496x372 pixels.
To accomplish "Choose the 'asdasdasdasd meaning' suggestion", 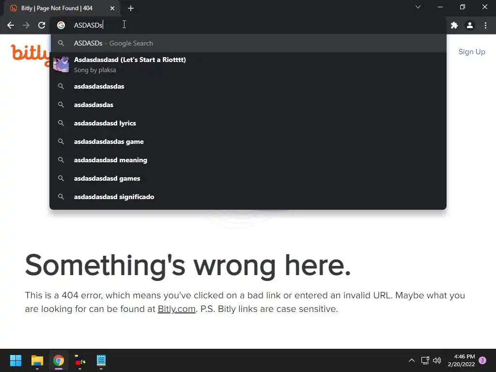I will pos(248,160).
